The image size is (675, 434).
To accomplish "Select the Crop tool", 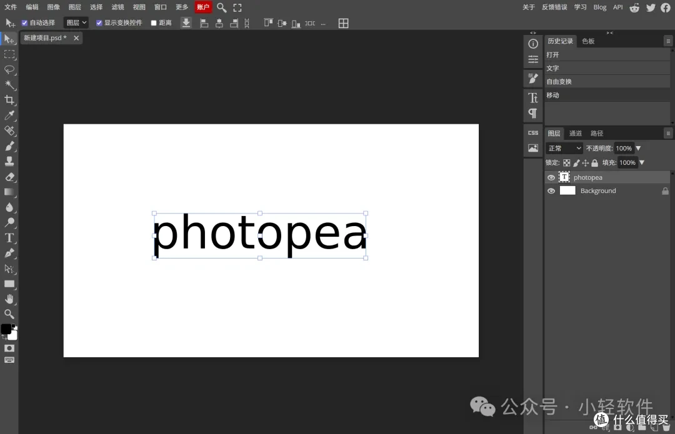I will tap(9, 100).
